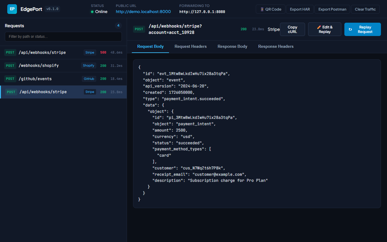Click the 31.2ms duration value
This screenshot has width=387, height=242.
point(116,66)
